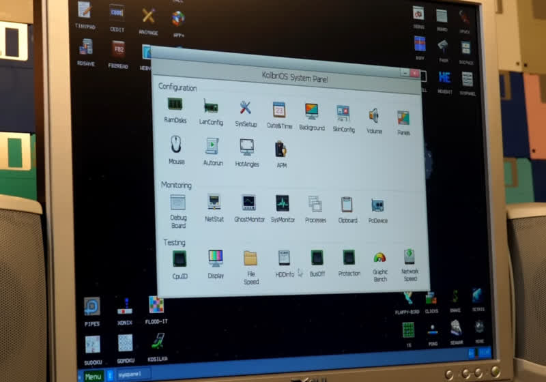Run the Protection test
Viewport: 546px width, 382px height.
pyautogui.click(x=349, y=263)
